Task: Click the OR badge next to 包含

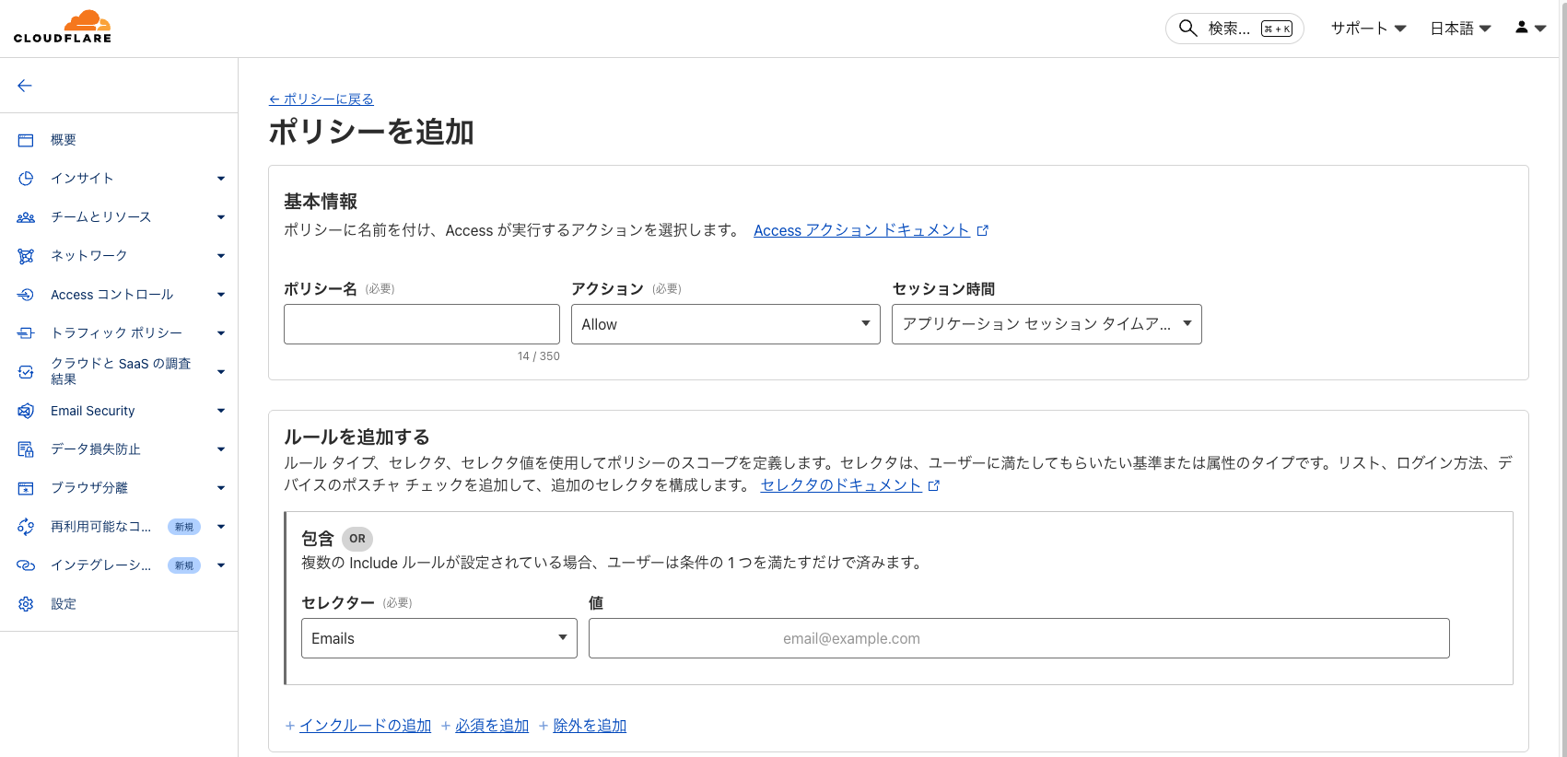Action: 357,539
